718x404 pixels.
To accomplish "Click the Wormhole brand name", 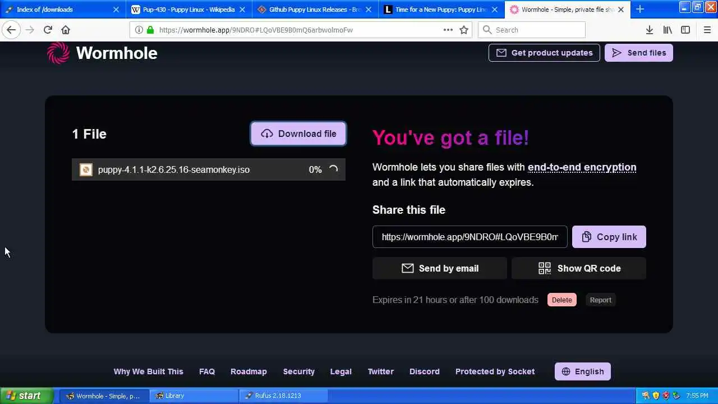I will (117, 53).
